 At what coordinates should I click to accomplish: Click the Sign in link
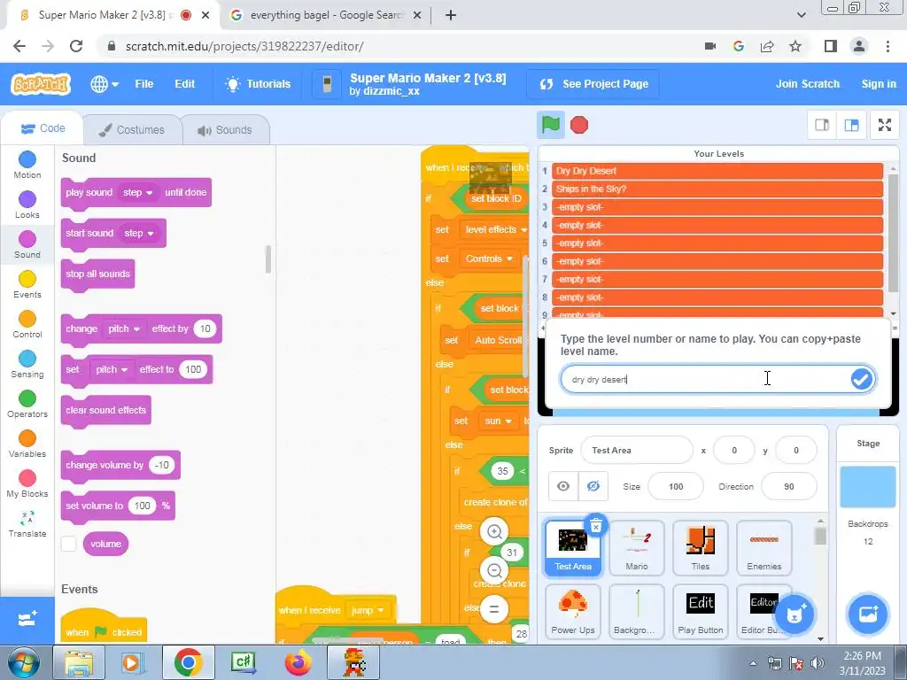[879, 84]
